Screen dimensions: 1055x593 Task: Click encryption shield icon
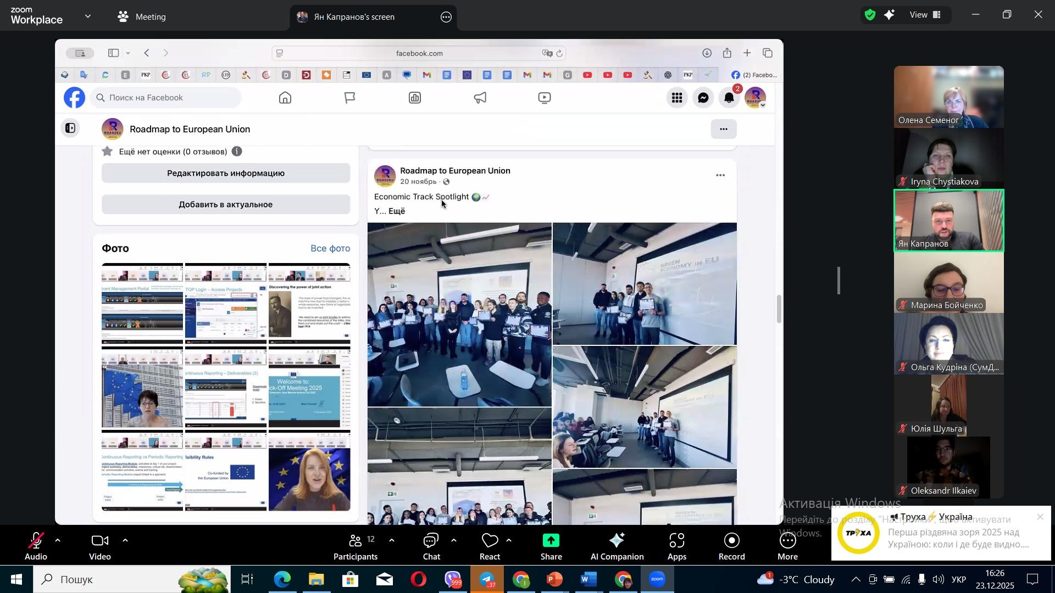click(870, 15)
